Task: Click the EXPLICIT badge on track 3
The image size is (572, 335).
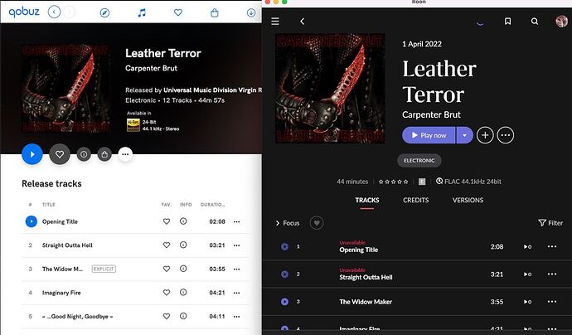Action: pyautogui.click(x=104, y=269)
